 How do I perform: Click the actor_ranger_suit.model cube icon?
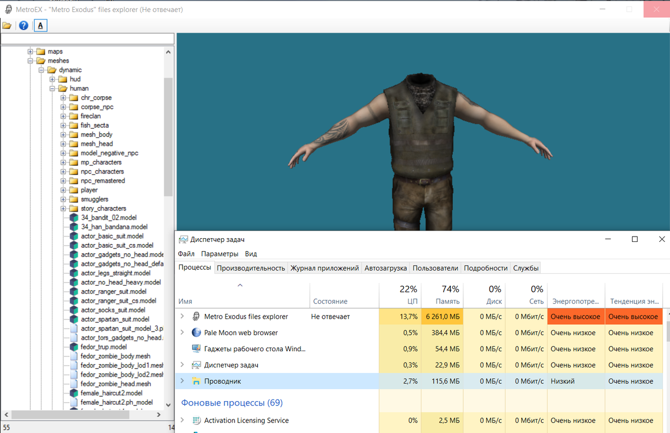click(x=74, y=291)
